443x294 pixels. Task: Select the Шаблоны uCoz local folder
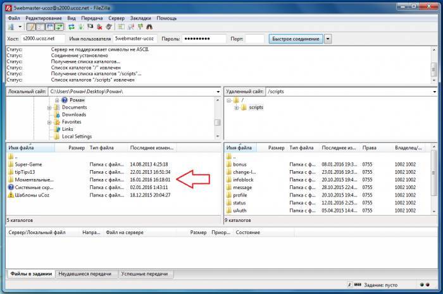pyautogui.click(x=32, y=195)
